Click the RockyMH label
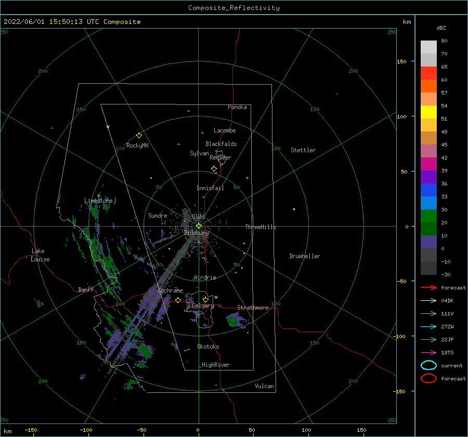468x437 pixels. (138, 145)
